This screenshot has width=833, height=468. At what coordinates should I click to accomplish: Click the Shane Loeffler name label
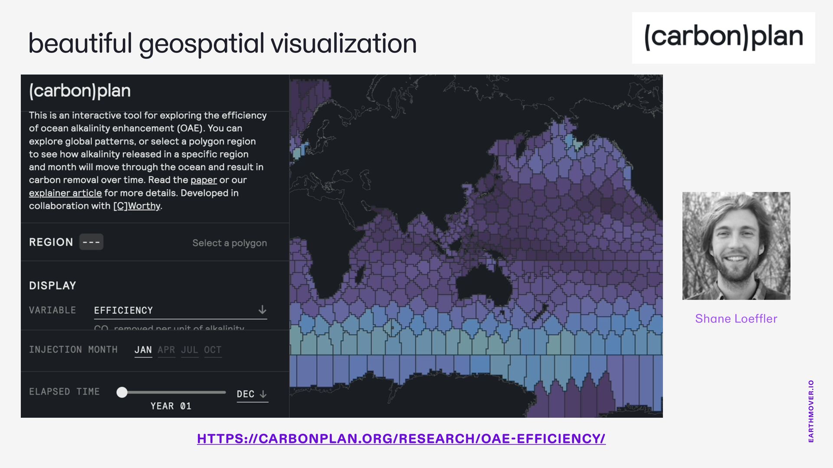point(736,318)
